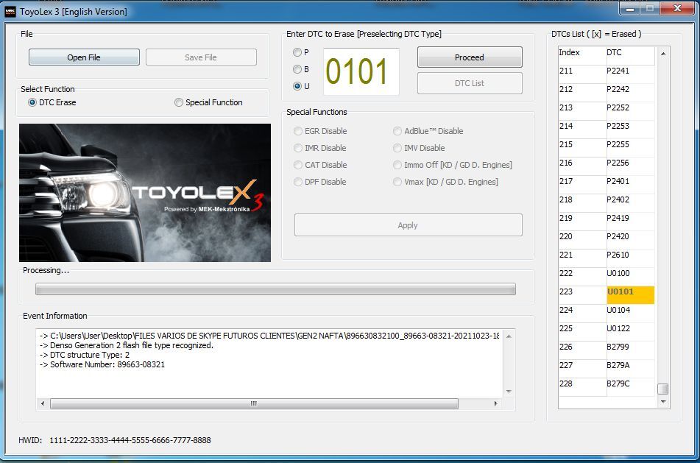The width and height of the screenshot is (700, 463).
Task: Click the HWID value text
Action: pyautogui.click(x=130, y=440)
